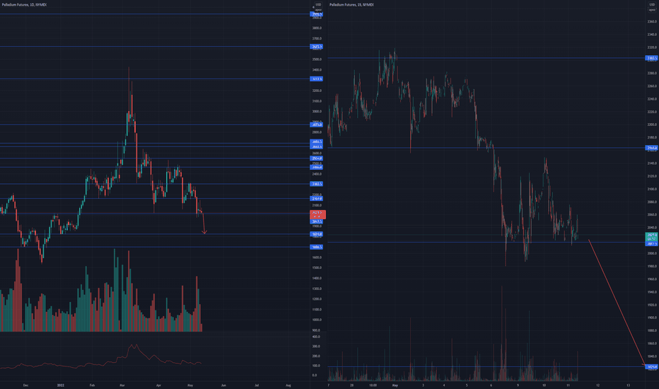Viewport: 659px width, 389px height.
Task: Click the 2280.0 value on the 15-minute price axis
Action: pos(652,73)
